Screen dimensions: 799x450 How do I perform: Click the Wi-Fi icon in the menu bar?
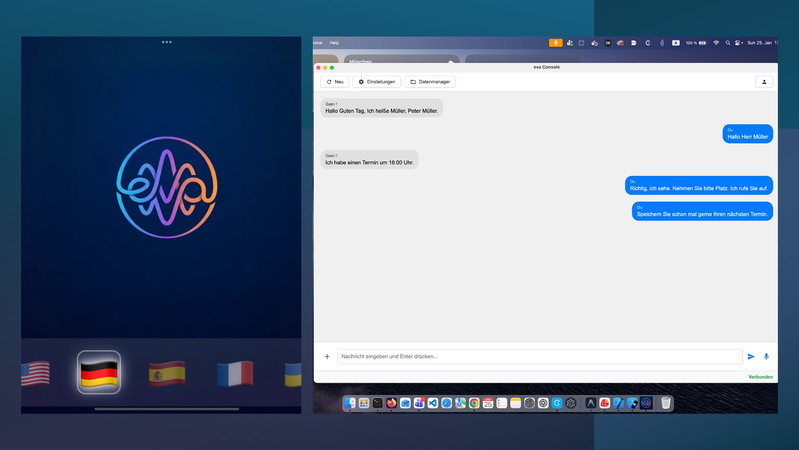[x=715, y=42]
